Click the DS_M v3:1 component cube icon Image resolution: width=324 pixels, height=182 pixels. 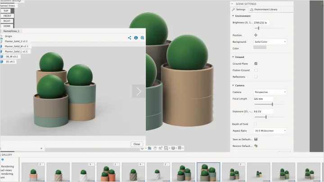(2, 57)
